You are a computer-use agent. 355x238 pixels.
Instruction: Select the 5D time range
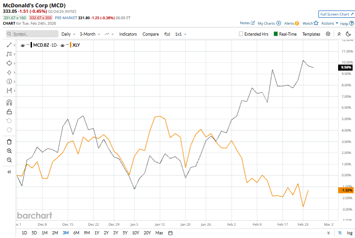coord(34,233)
